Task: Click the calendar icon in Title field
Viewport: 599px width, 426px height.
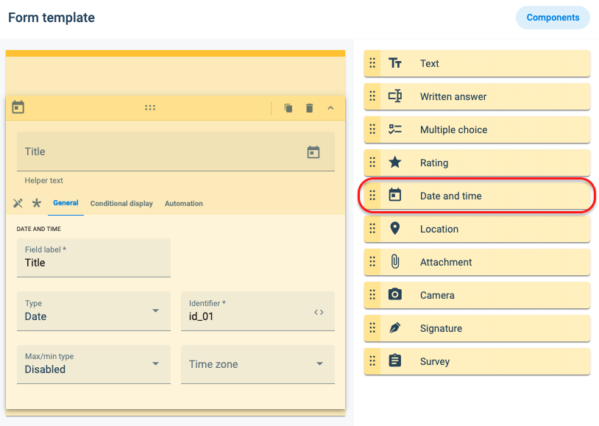Action: (313, 152)
